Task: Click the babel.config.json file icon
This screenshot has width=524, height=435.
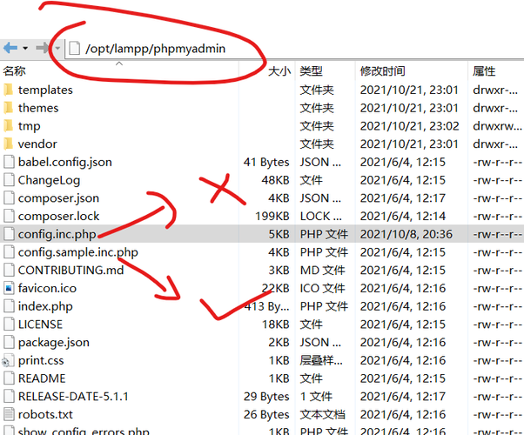Action: click(9, 162)
